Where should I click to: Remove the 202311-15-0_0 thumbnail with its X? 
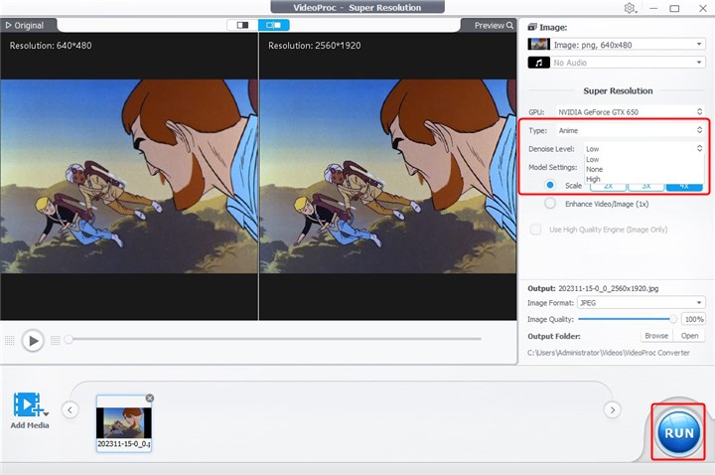(150, 398)
